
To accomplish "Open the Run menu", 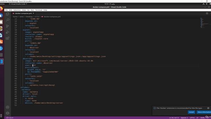I will (32, 10).
